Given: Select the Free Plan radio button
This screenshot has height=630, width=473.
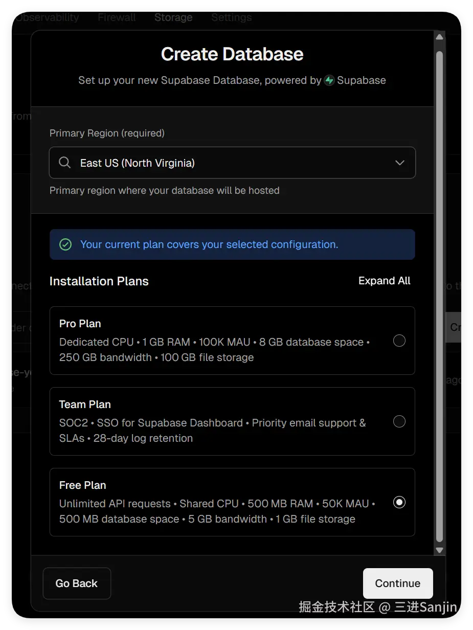Looking at the screenshot, I should (x=399, y=502).
